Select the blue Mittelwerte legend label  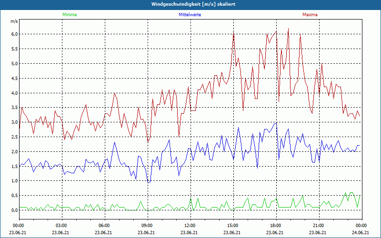tap(190, 15)
